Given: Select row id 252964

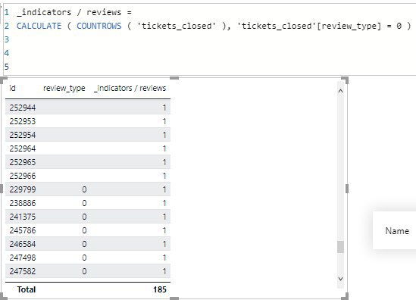Looking at the screenshot, I should [x=88, y=148].
